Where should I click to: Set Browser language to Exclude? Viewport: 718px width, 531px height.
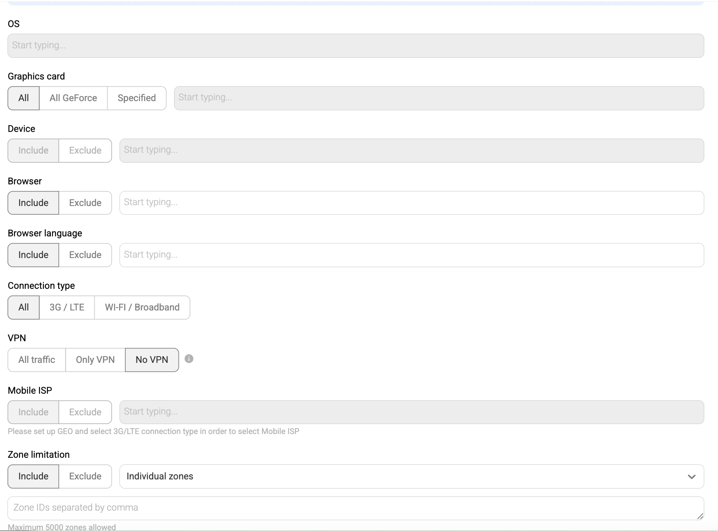[x=85, y=255]
